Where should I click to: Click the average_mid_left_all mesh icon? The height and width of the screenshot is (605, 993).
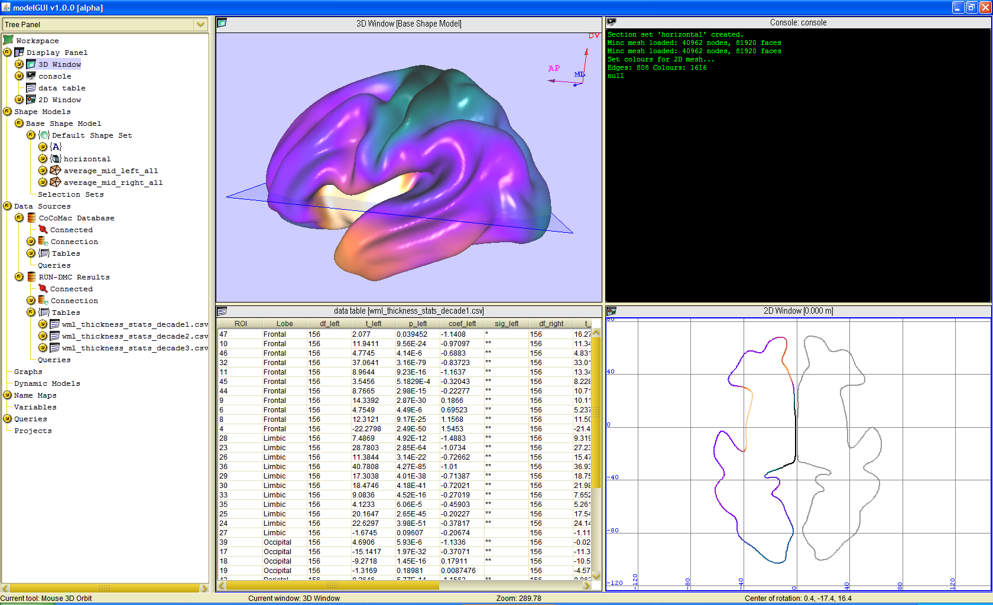click(x=56, y=171)
